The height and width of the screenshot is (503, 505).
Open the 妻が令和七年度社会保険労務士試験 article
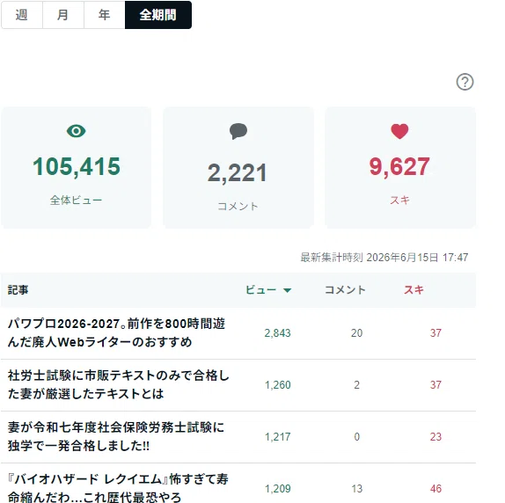tap(116, 437)
